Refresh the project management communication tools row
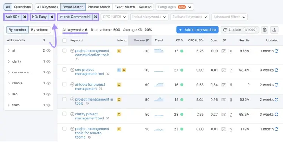This screenshot has width=283, height=142. [277, 51]
